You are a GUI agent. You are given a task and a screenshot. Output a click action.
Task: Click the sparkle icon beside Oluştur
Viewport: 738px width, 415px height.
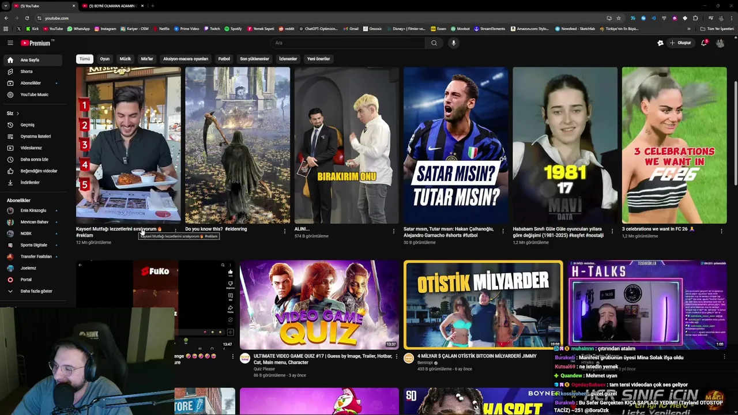point(660,43)
